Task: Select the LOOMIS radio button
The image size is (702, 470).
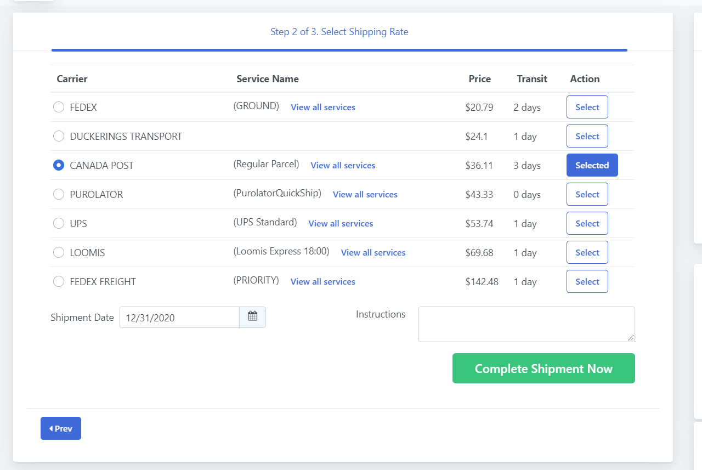Action: click(59, 253)
